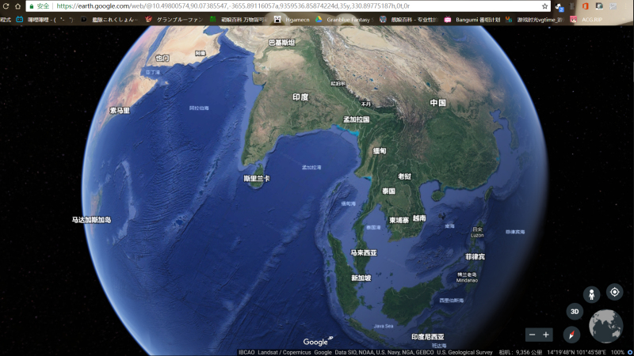
Task: Click the earth.google.com address bar
Action: 277,6
